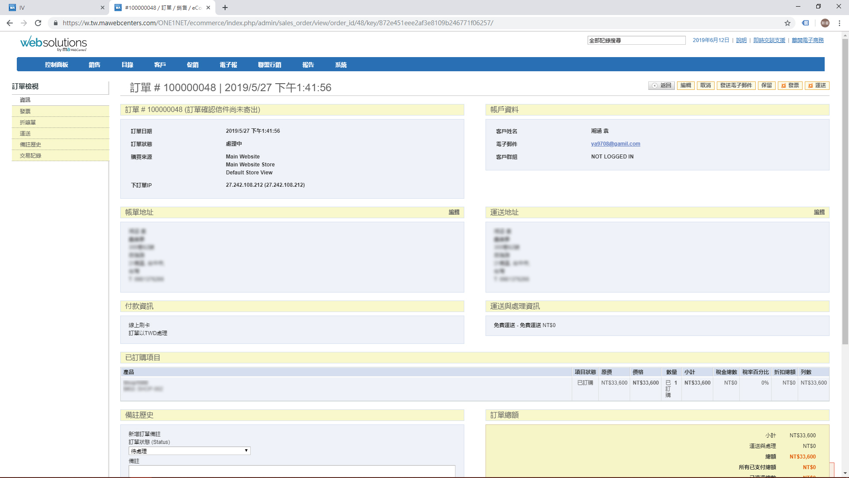Select the 折讓單 sidebar tab

(x=61, y=122)
